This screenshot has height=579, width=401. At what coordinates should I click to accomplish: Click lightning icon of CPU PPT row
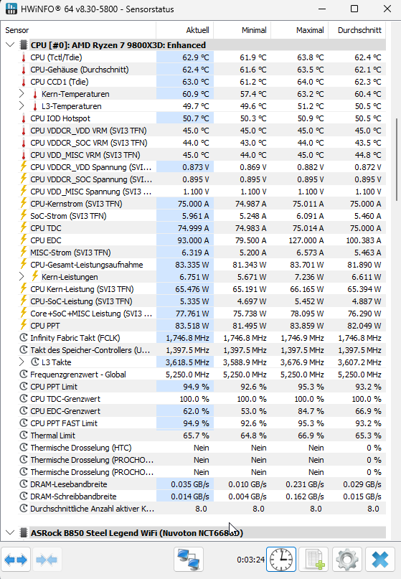(24, 325)
